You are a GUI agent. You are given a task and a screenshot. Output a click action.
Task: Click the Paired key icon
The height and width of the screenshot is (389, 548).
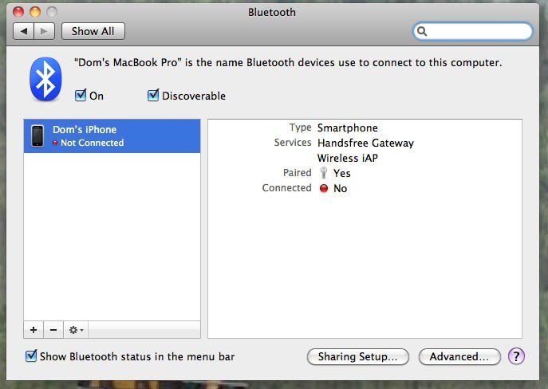pyautogui.click(x=323, y=173)
